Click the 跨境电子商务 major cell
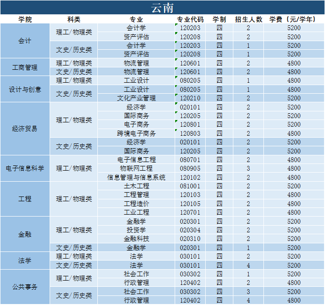The height and width of the screenshot is (305, 325). click(136, 133)
